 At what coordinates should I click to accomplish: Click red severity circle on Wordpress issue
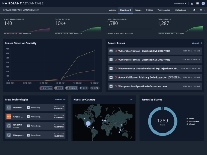pyautogui.click(x=116, y=86)
